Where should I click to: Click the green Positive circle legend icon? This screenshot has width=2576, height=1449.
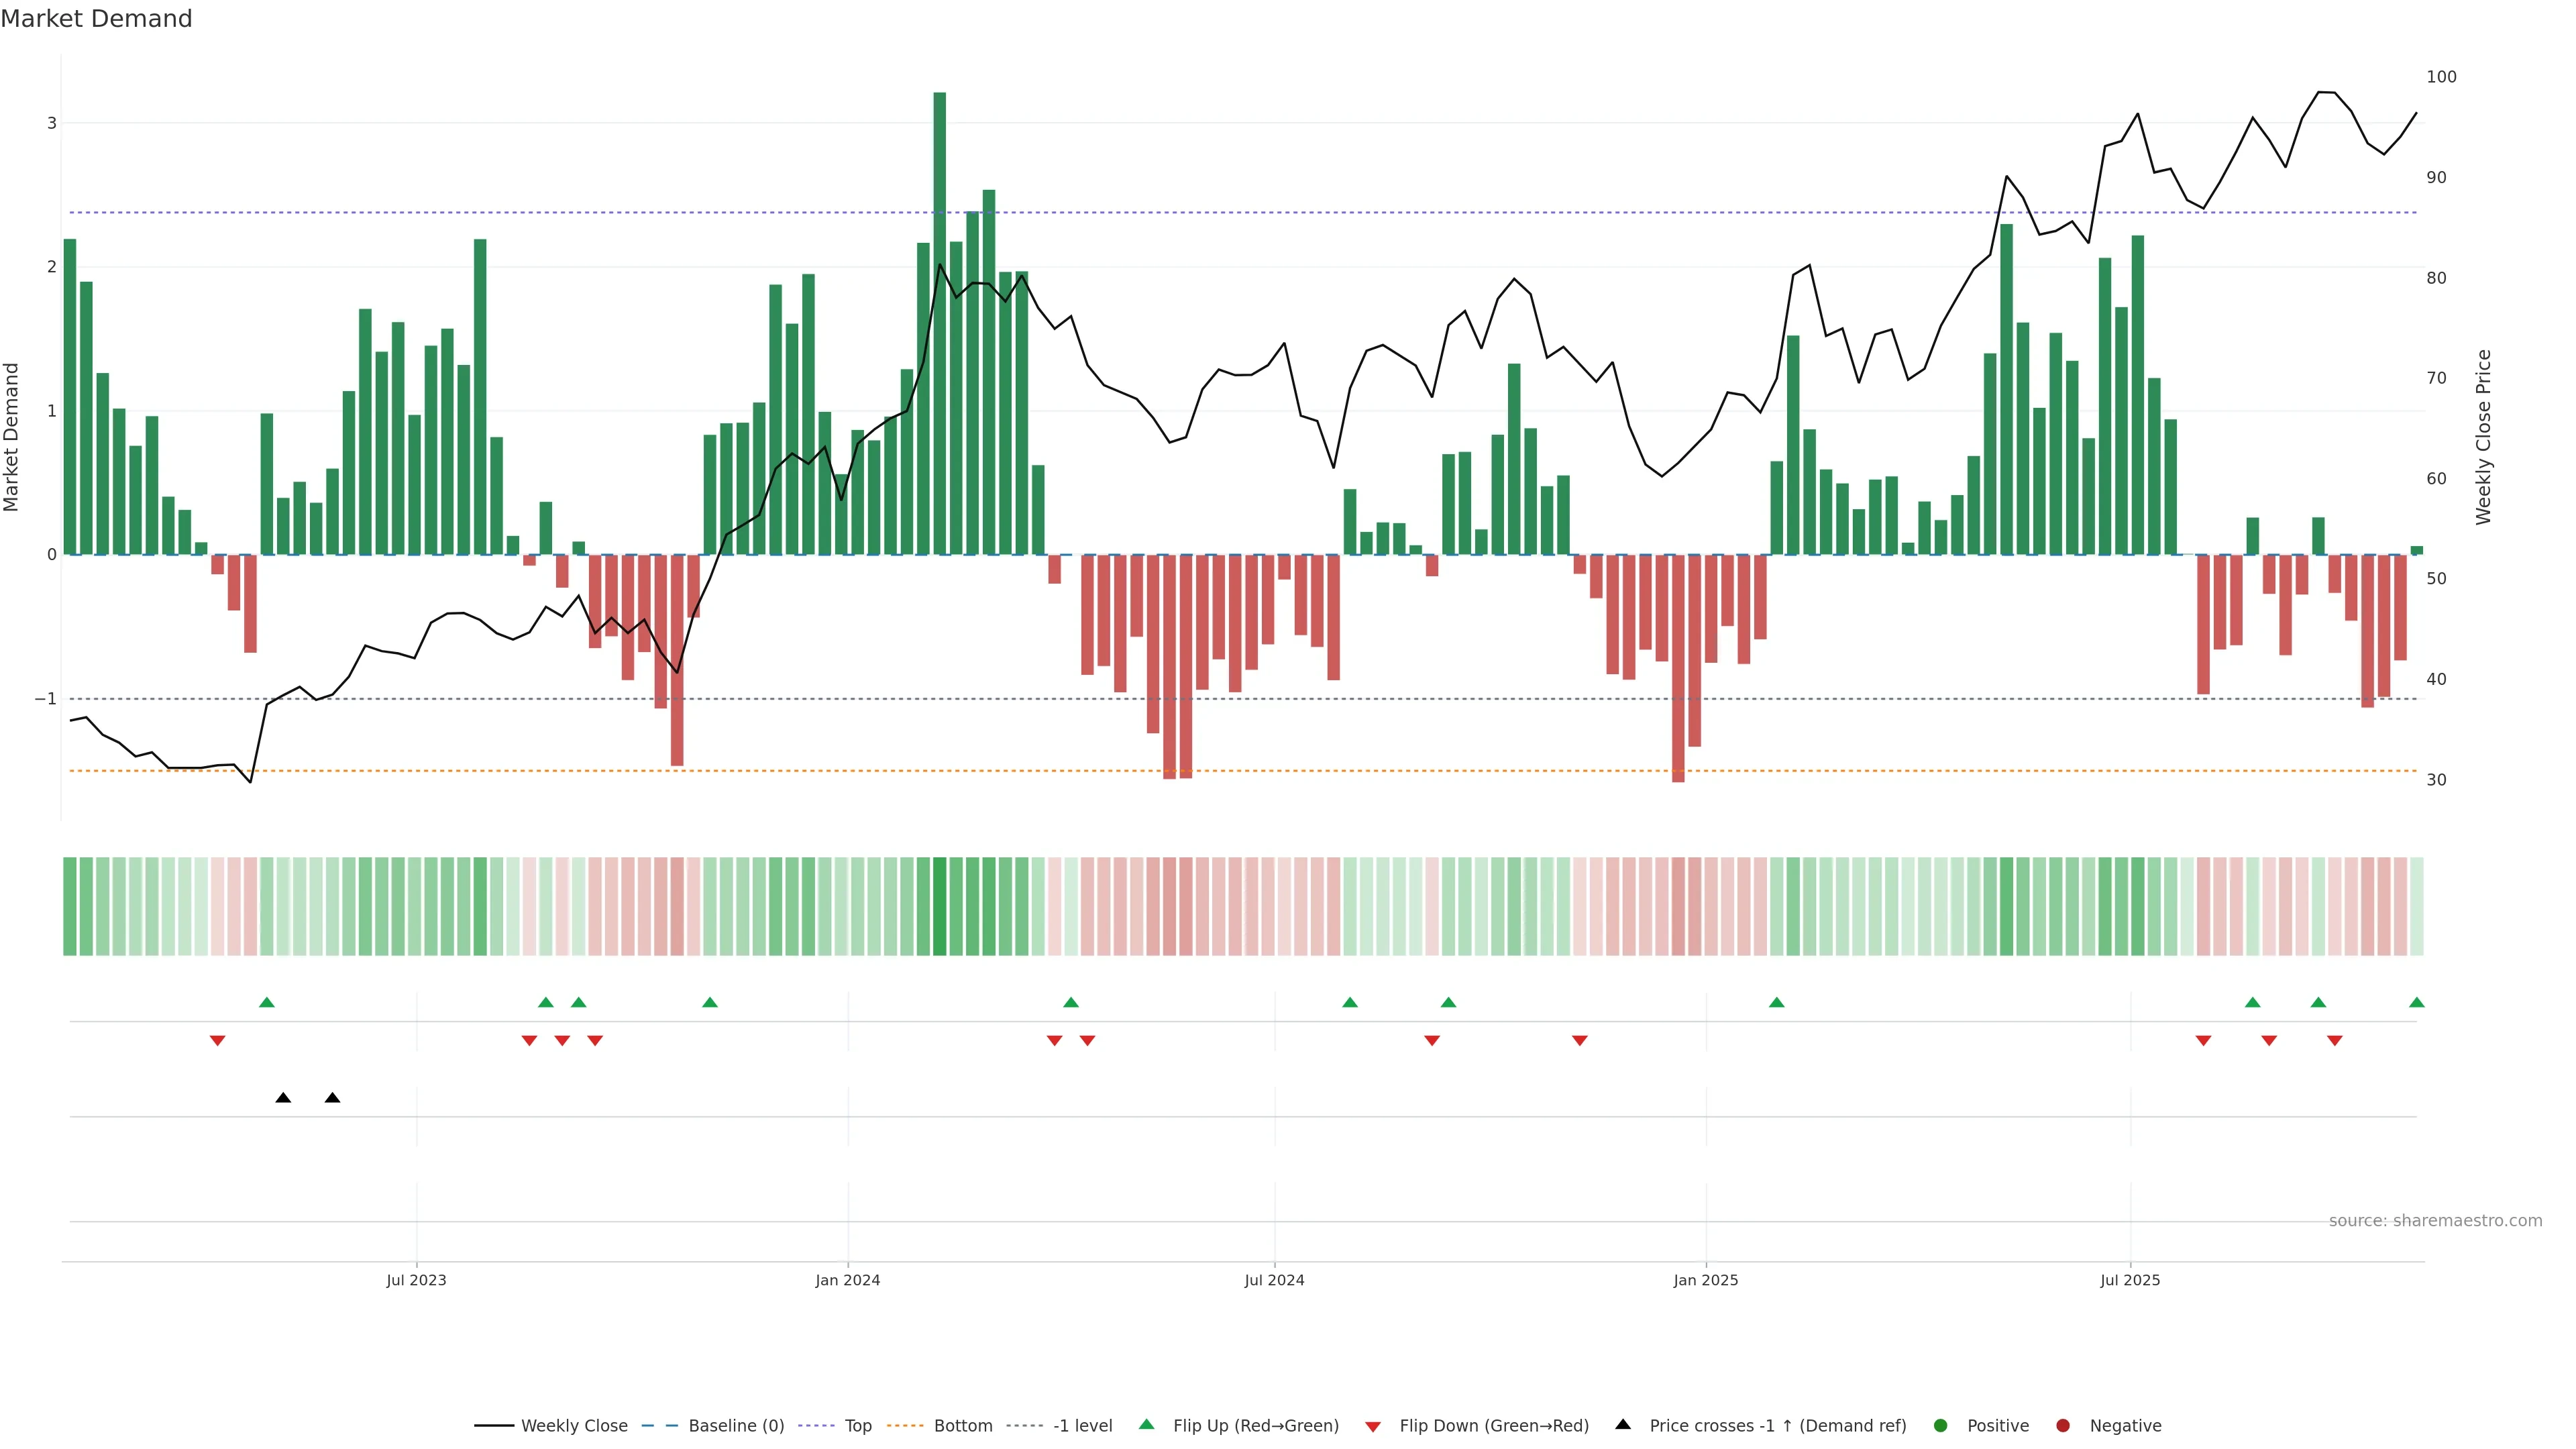coord(1941,1425)
